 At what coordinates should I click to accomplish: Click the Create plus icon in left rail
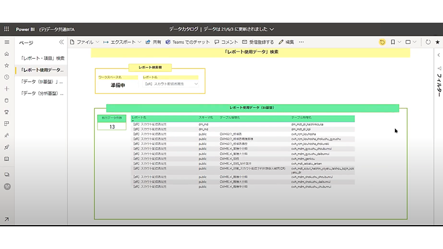click(x=7, y=89)
